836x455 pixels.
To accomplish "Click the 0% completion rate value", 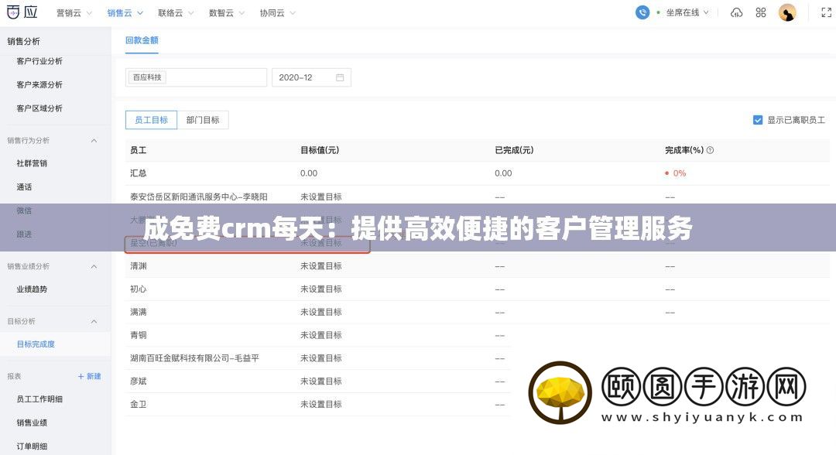I will [680, 173].
